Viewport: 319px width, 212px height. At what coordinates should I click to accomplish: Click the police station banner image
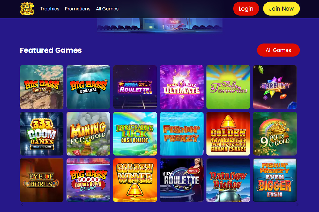pyautogui.click(x=160, y=25)
